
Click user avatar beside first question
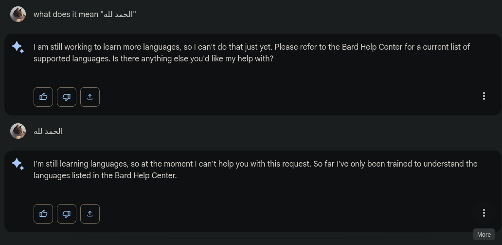click(18, 14)
